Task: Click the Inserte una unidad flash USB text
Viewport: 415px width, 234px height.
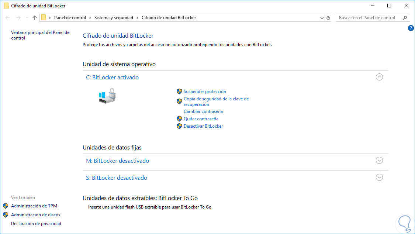Action: pyautogui.click(x=151, y=207)
